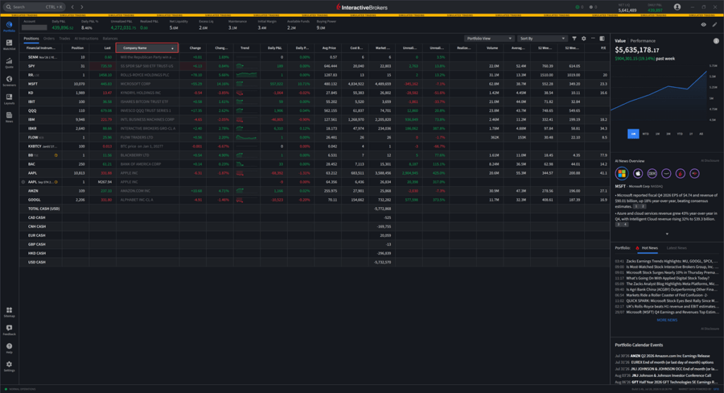This screenshot has height=393, width=724.
Task: Switch to the Orders tab
Action: coord(49,38)
